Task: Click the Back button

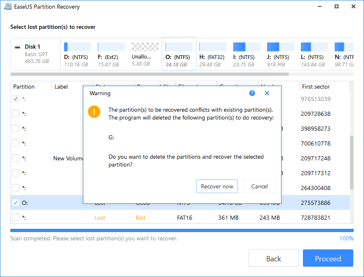Action: click(x=273, y=258)
